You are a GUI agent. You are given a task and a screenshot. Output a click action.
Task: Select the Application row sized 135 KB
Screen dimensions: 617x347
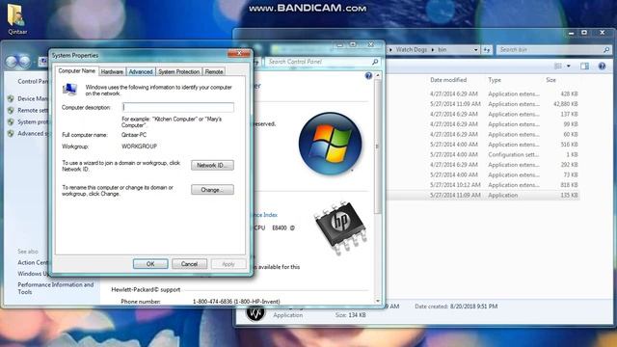click(482, 195)
